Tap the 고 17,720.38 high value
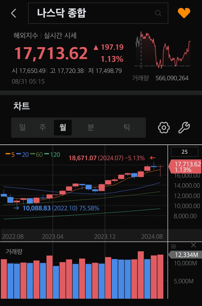 click(x=67, y=71)
